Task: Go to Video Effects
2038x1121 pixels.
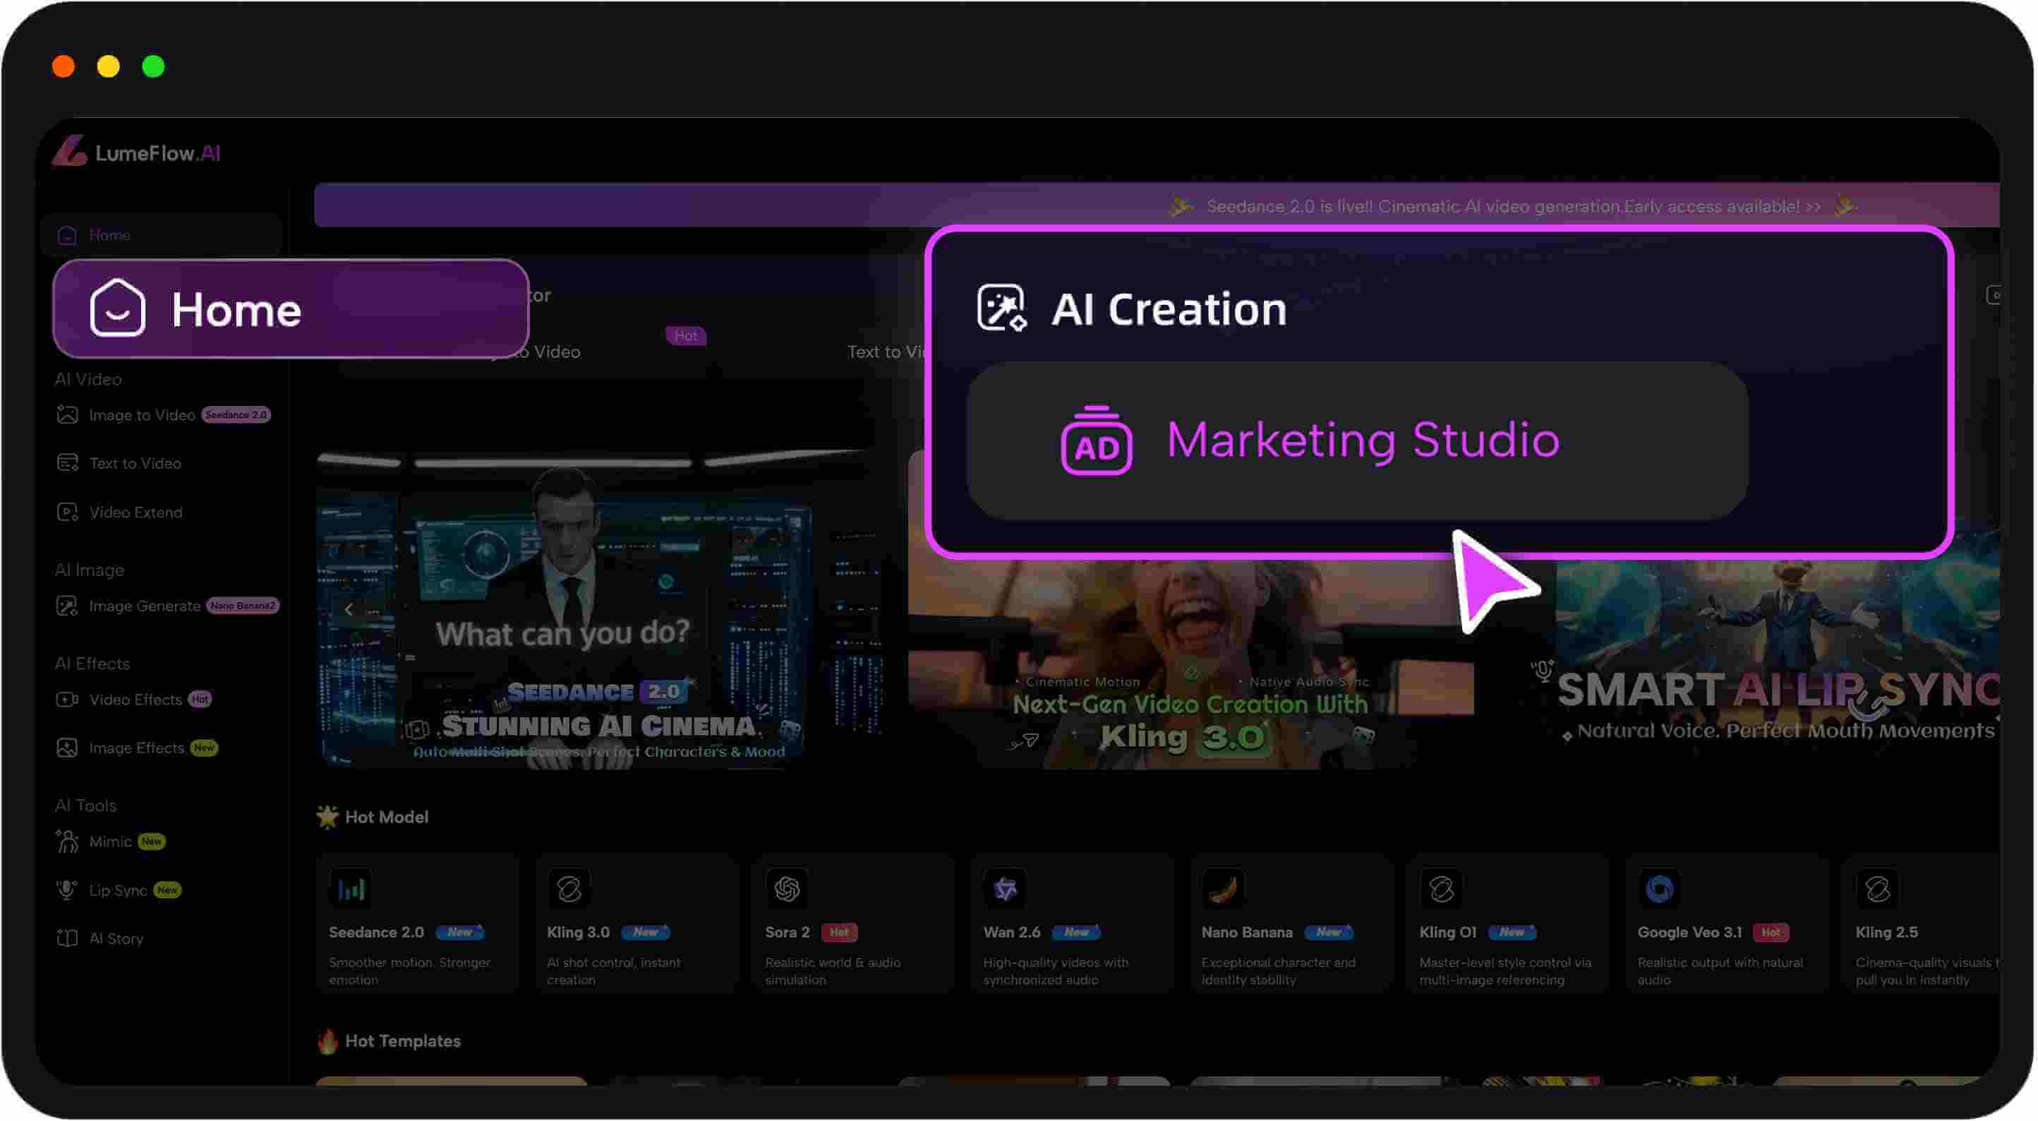Action: tap(133, 700)
